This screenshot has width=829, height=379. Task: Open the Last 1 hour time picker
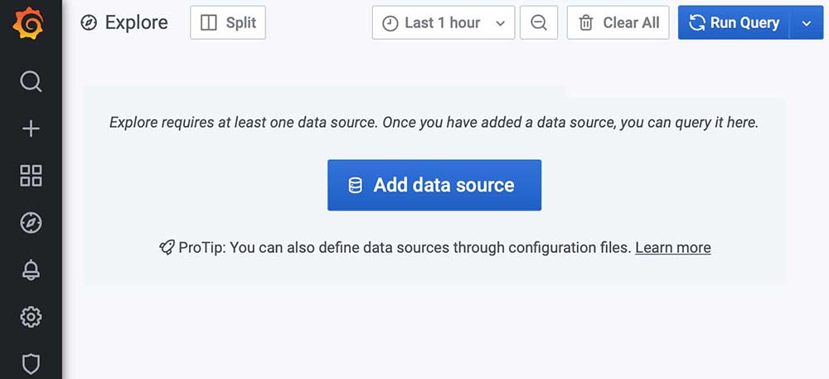click(444, 23)
